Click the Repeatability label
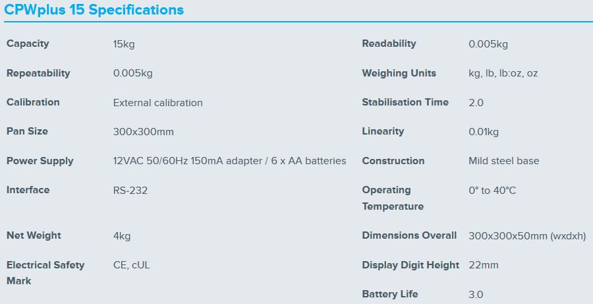The height and width of the screenshot is (304, 593). click(x=38, y=73)
